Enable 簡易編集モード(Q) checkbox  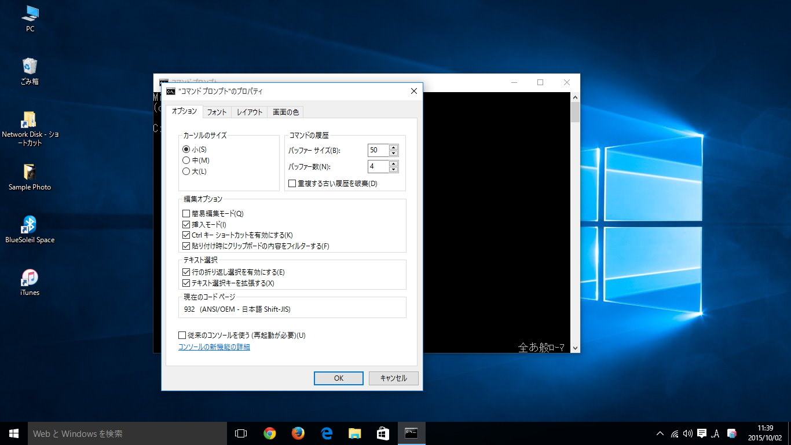pyautogui.click(x=186, y=214)
